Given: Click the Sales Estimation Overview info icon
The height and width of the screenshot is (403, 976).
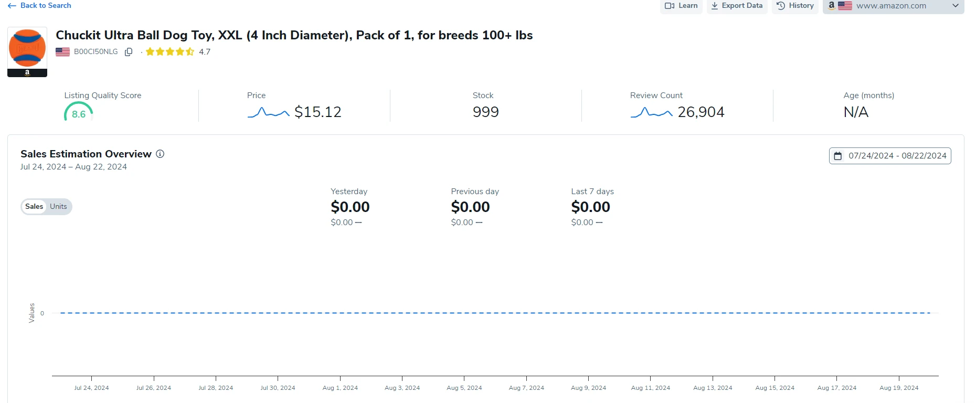Looking at the screenshot, I should pos(160,154).
